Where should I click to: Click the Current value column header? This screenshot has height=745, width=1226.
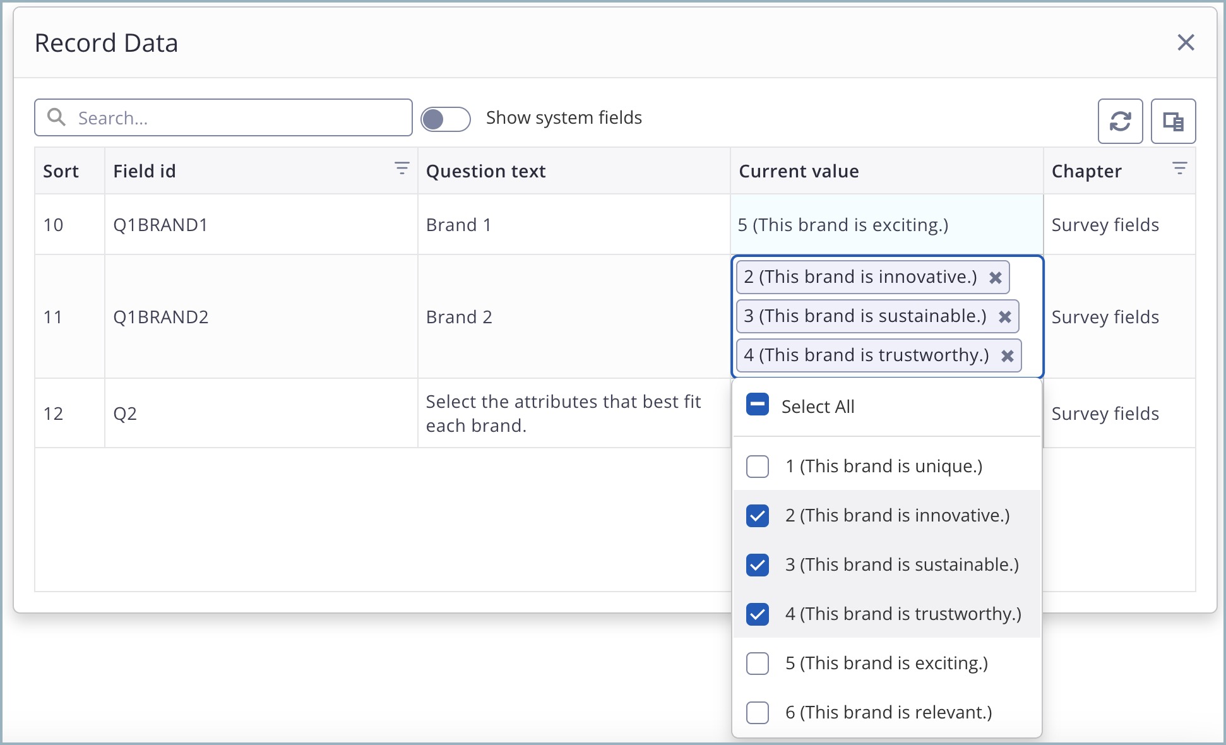[x=886, y=171]
